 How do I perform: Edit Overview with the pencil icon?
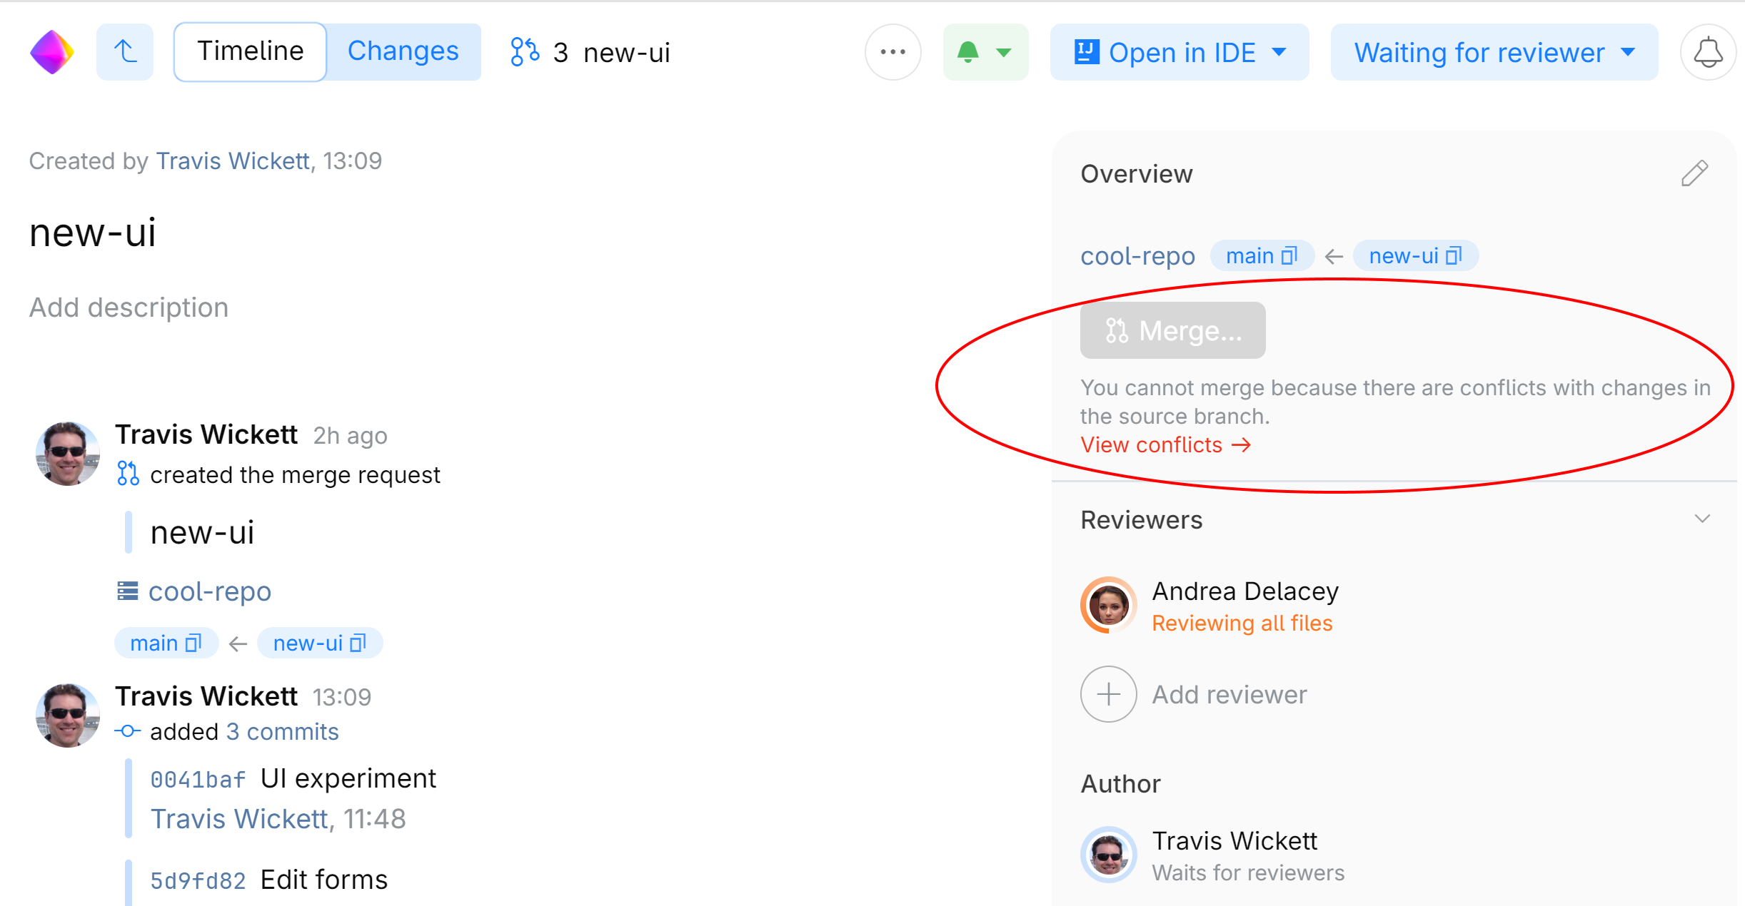coord(1694,173)
